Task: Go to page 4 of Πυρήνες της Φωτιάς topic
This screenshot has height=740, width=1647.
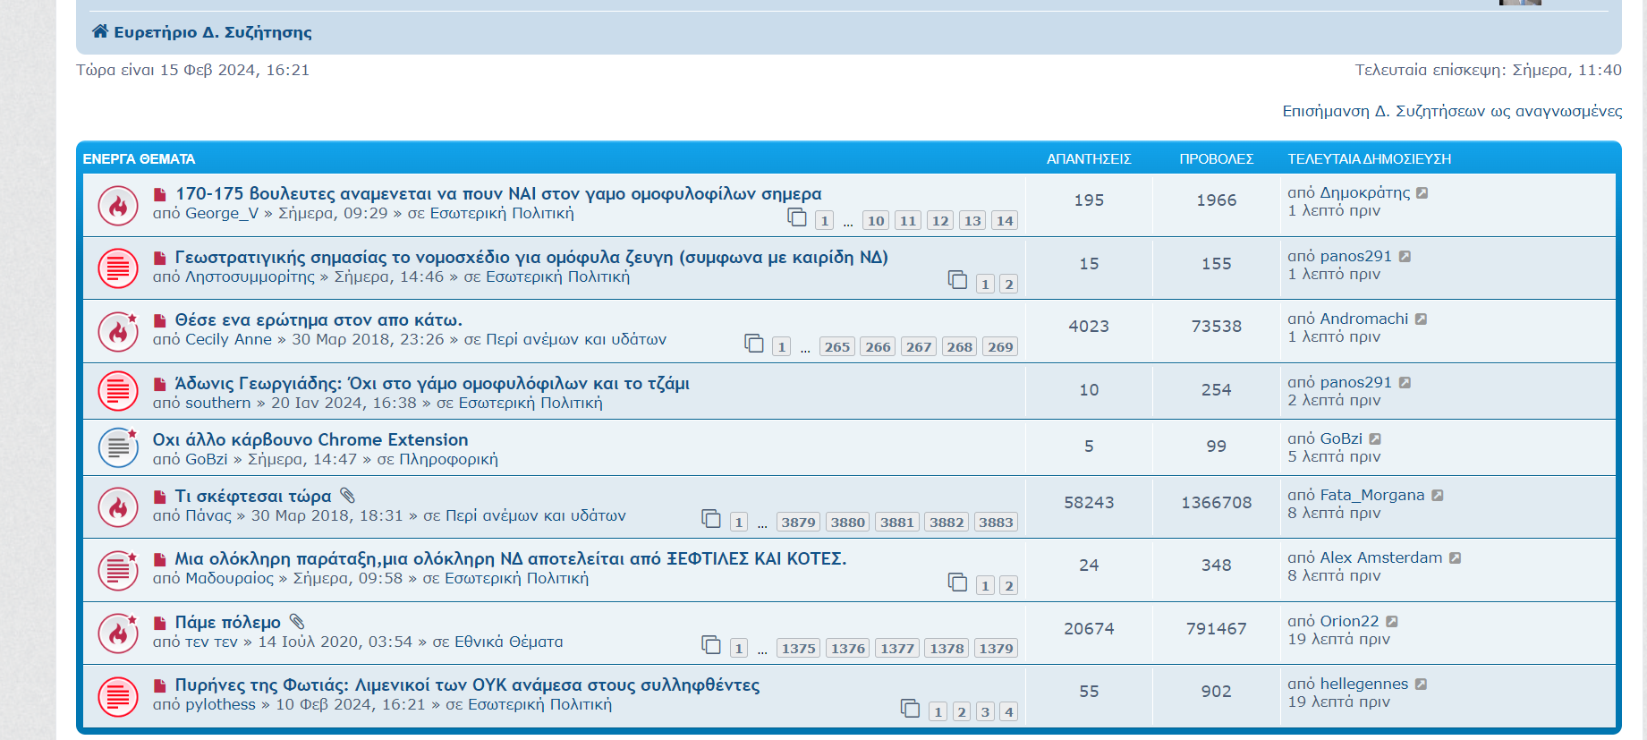Action: coord(1008,712)
